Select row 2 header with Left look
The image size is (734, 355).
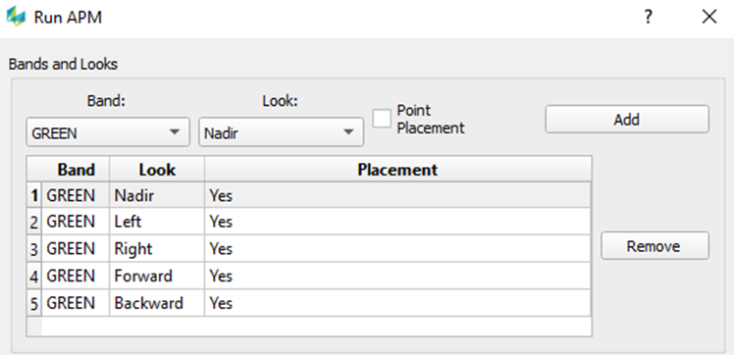point(34,222)
